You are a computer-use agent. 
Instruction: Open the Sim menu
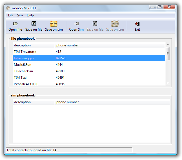20,15
